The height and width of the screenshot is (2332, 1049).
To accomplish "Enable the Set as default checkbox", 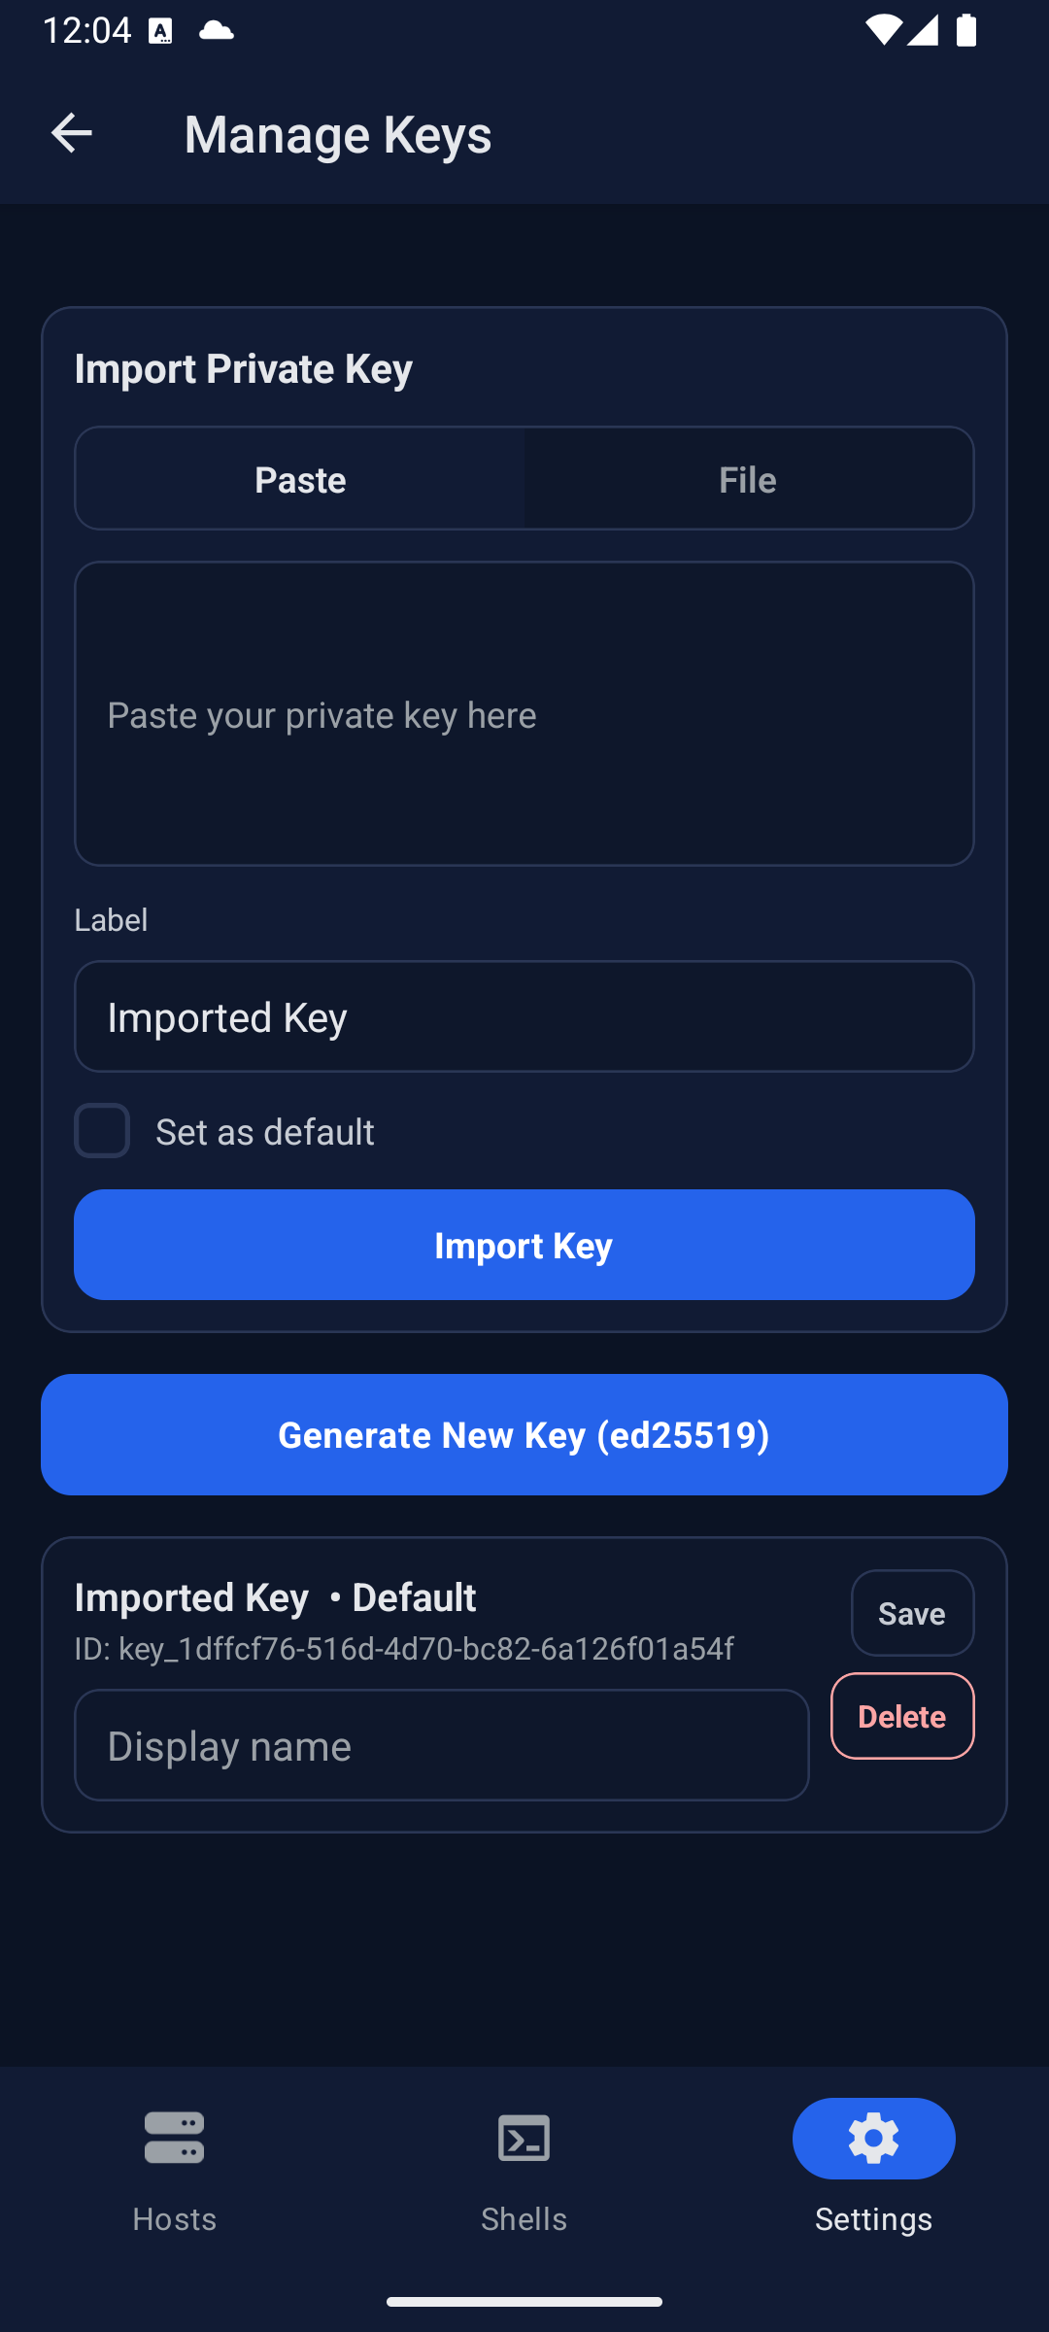I will coord(103,1131).
